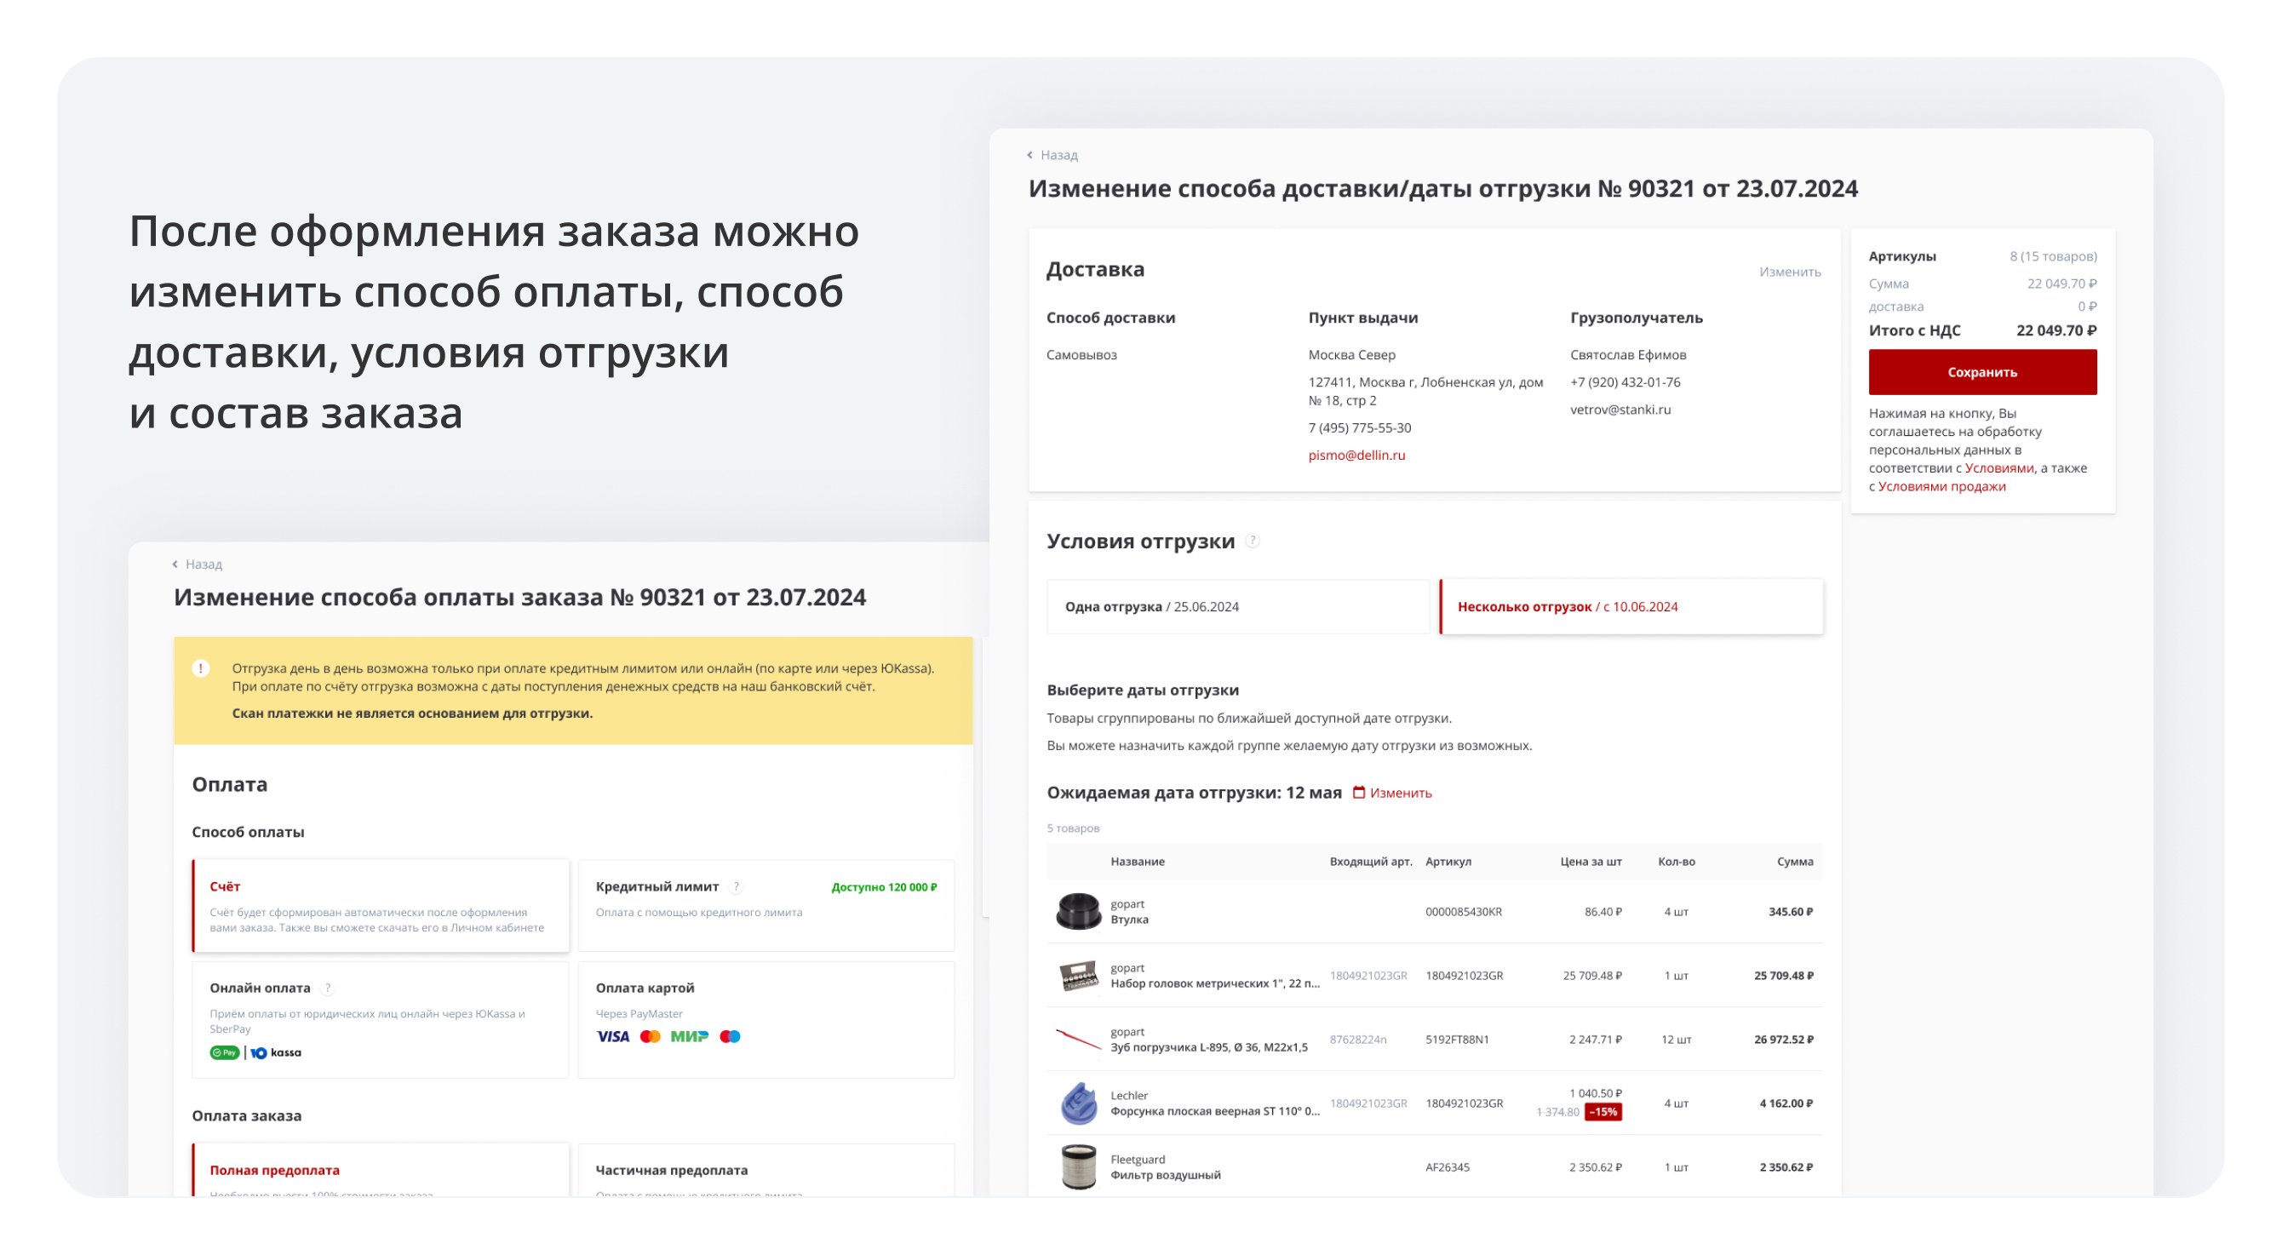Switch to Одна отгрузка option
Viewport: 2282px width, 1255px height.
coord(1237,607)
